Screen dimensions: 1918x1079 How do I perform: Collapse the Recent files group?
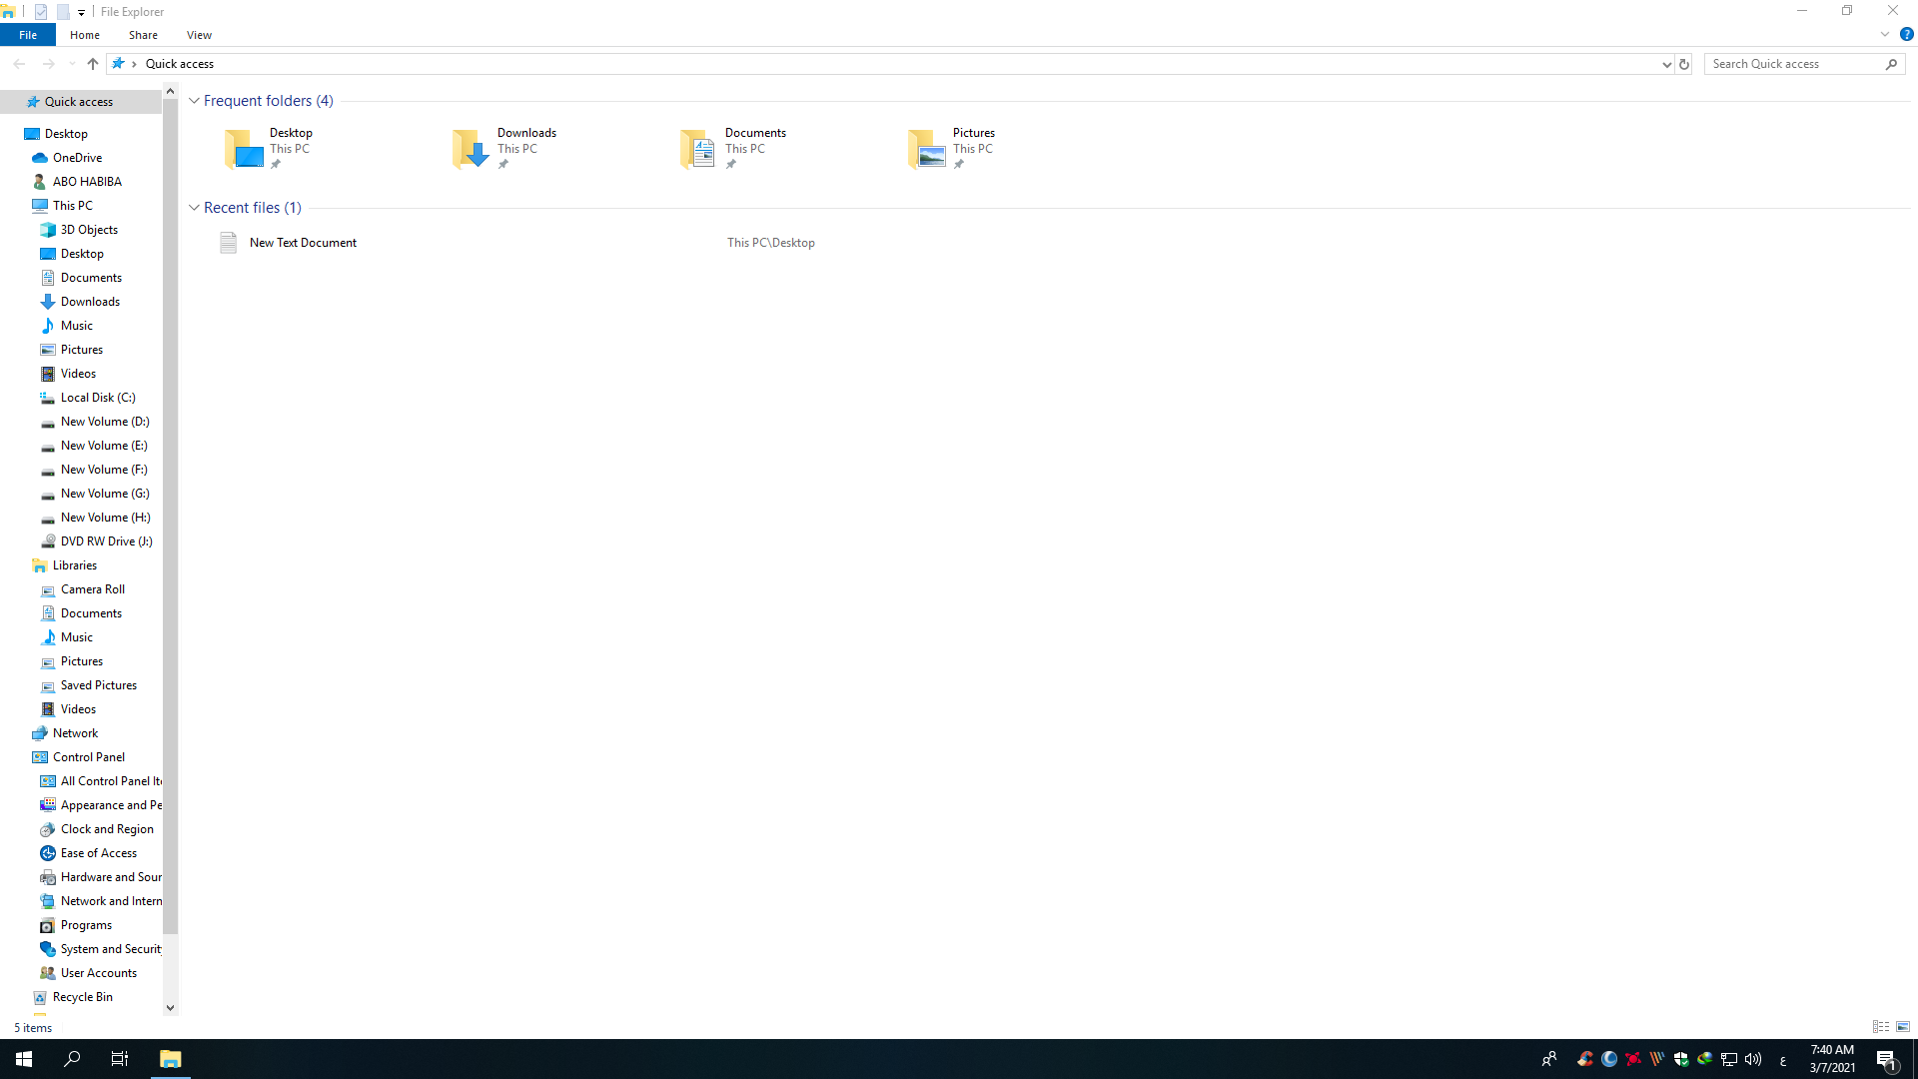(x=194, y=208)
